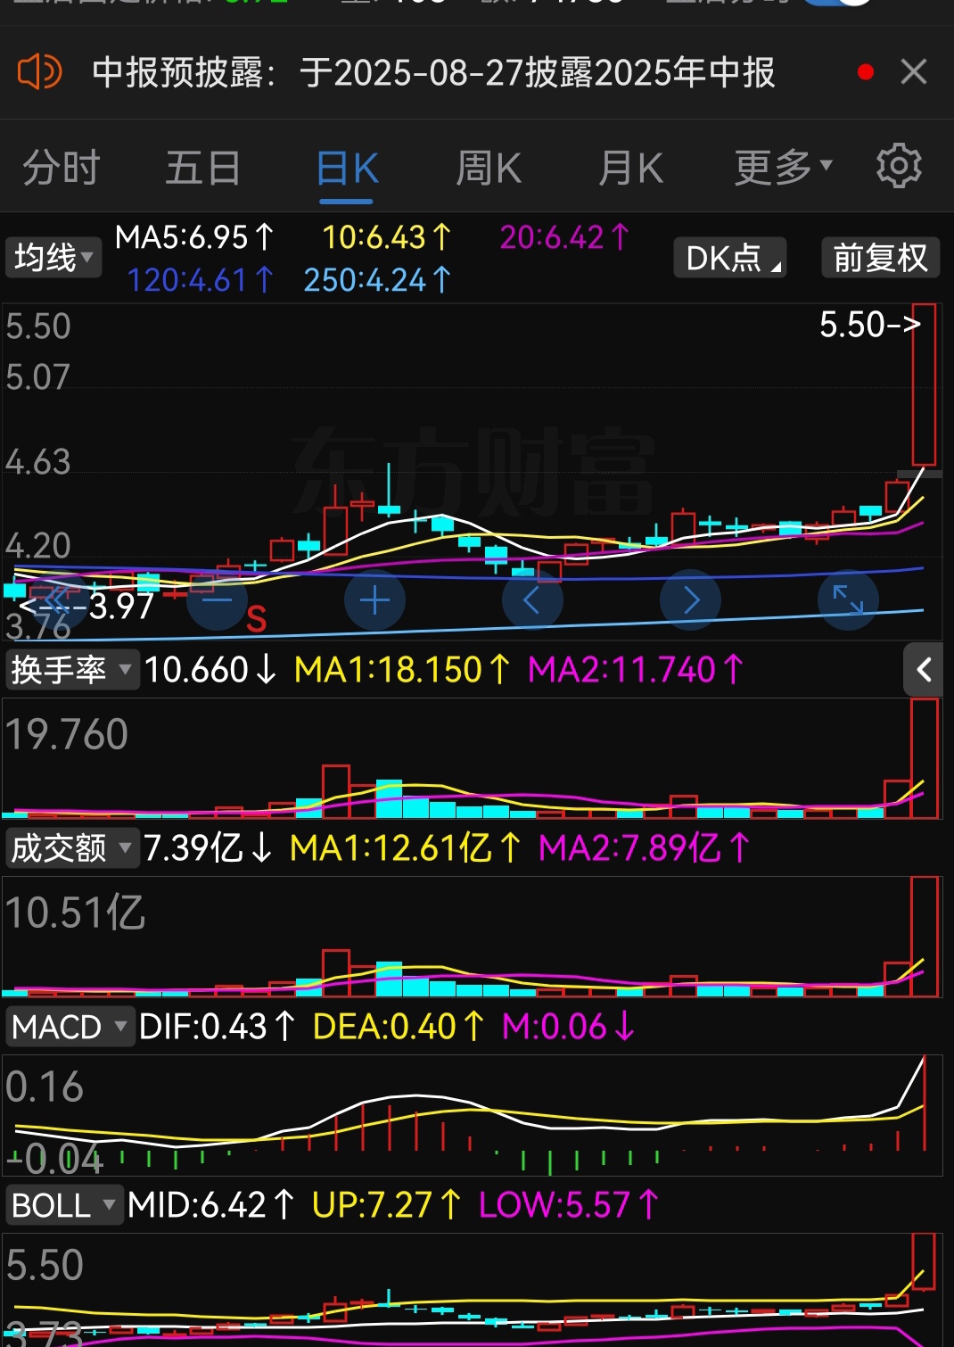Tap the M:0.06 MACD value
Screen dimensions: 954x1347
pos(568,1027)
